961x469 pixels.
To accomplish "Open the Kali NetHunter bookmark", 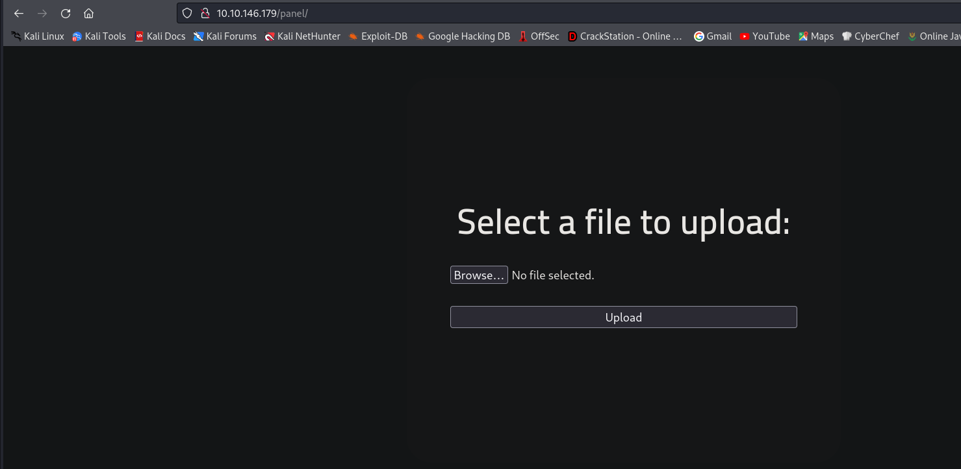I will click(x=302, y=36).
